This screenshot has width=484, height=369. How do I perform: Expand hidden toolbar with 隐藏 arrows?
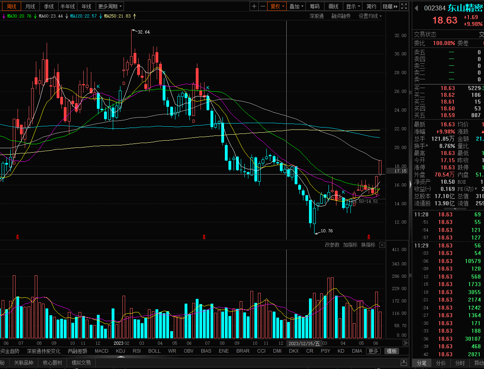tap(390, 6)
